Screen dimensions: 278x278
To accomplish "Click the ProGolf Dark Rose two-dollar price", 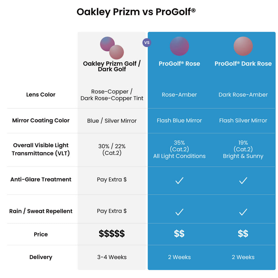I will (x=243, y=234).
